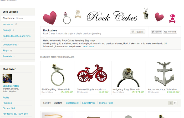Screen dimensions: 184x118
Task: Sort items by Most Recent
Action: 72,103
